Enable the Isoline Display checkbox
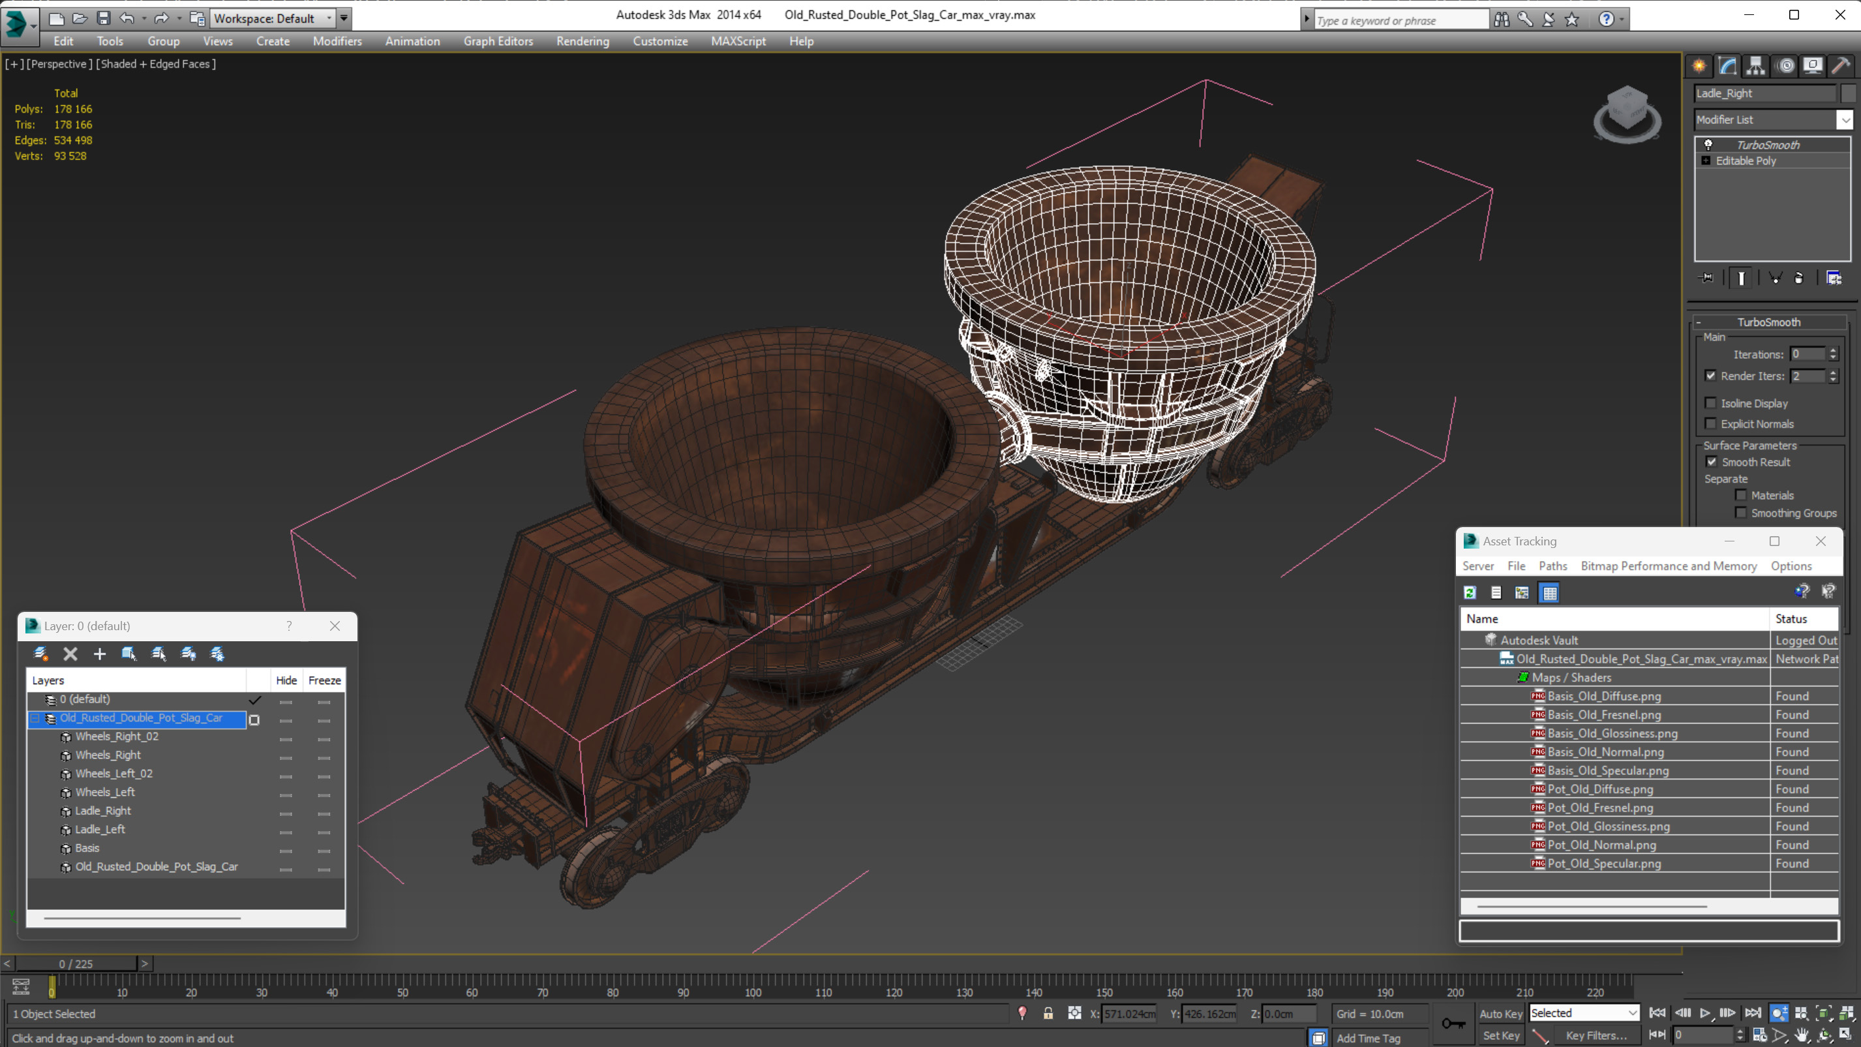The width and height of the screenshot is (1861, 1047). point(1710,403)
